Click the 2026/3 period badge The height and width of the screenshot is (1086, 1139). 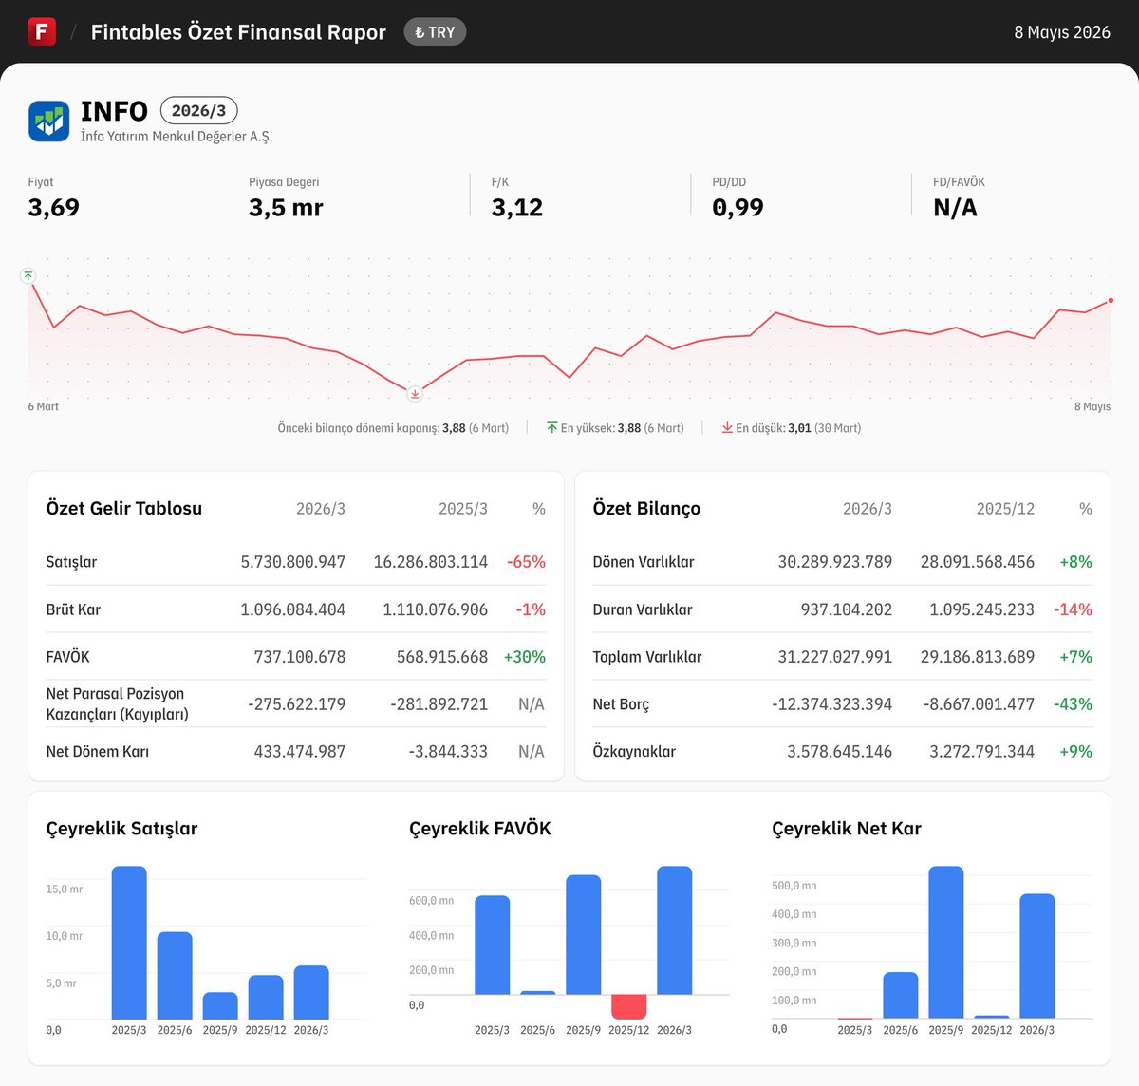click(x=198, y=111)
